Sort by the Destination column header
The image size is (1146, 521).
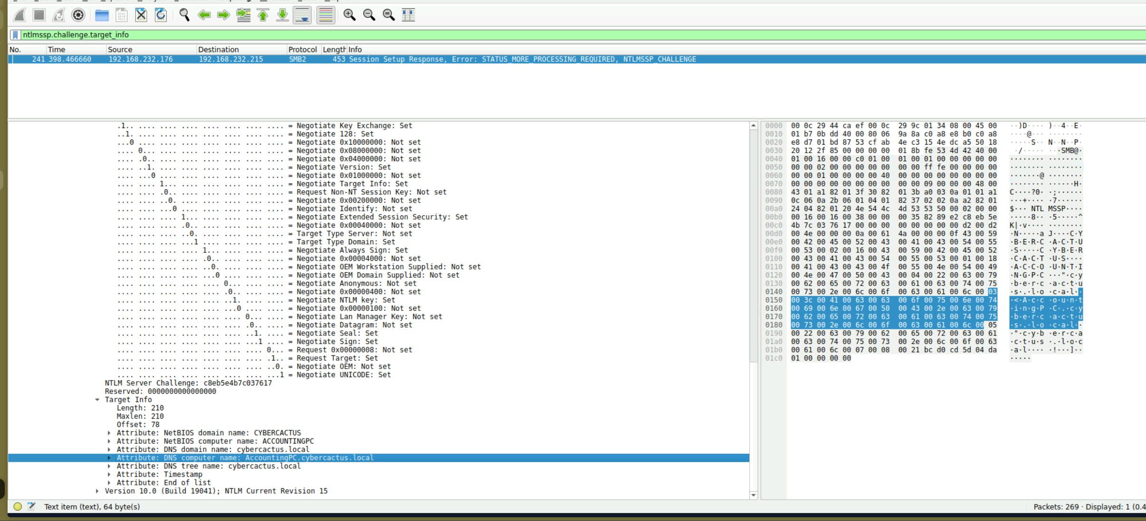pos(218,49)
